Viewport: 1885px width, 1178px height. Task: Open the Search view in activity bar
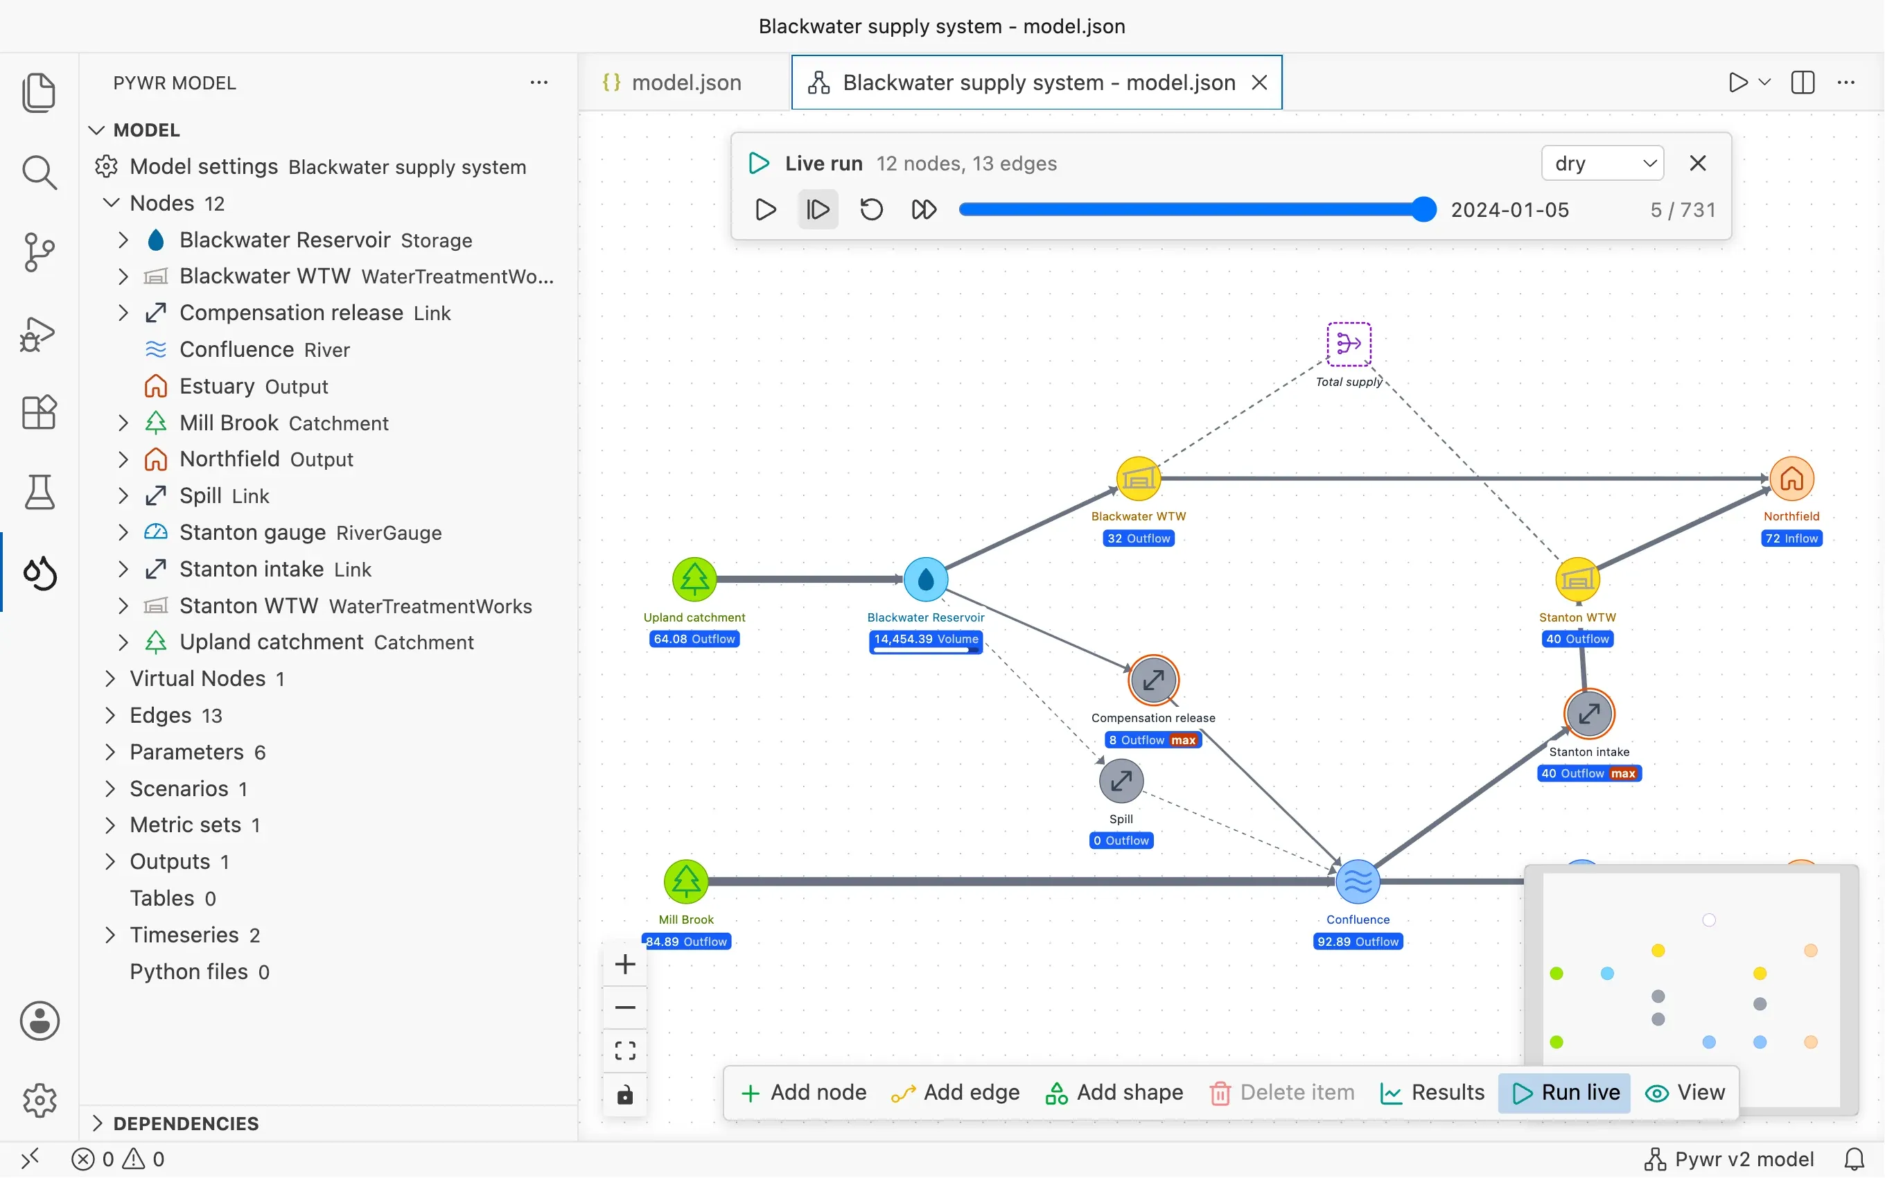[x=39, y=172]
